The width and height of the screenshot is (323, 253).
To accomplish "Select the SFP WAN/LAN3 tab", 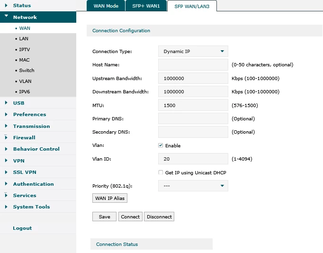I will [x=192, y=6].
